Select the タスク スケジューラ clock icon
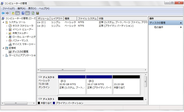 tap(10, 26)
